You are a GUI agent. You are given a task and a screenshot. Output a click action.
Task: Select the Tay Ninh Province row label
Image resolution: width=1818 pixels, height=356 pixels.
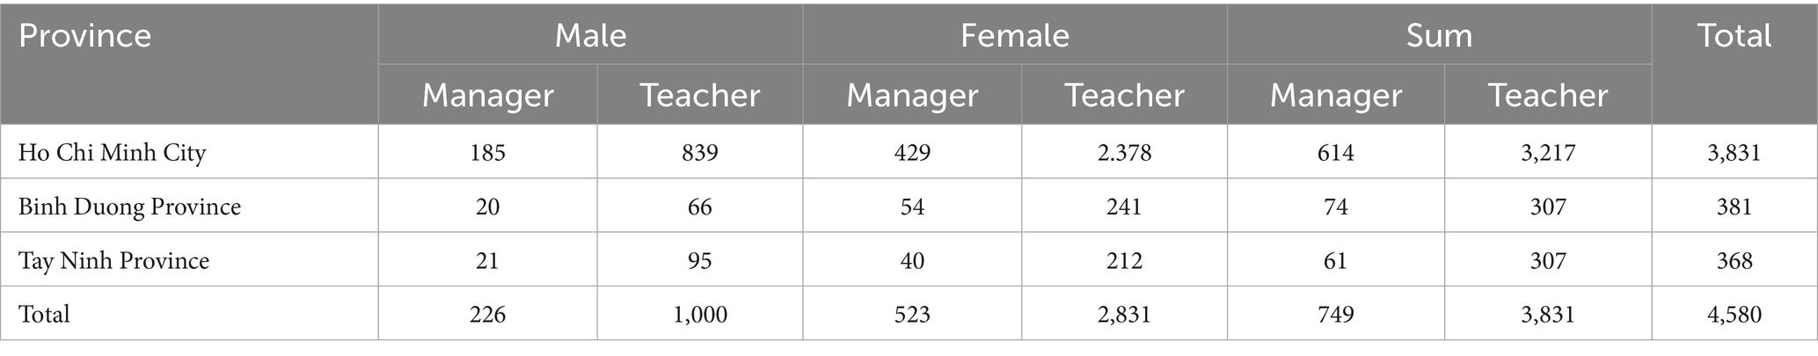click(113, 261)
